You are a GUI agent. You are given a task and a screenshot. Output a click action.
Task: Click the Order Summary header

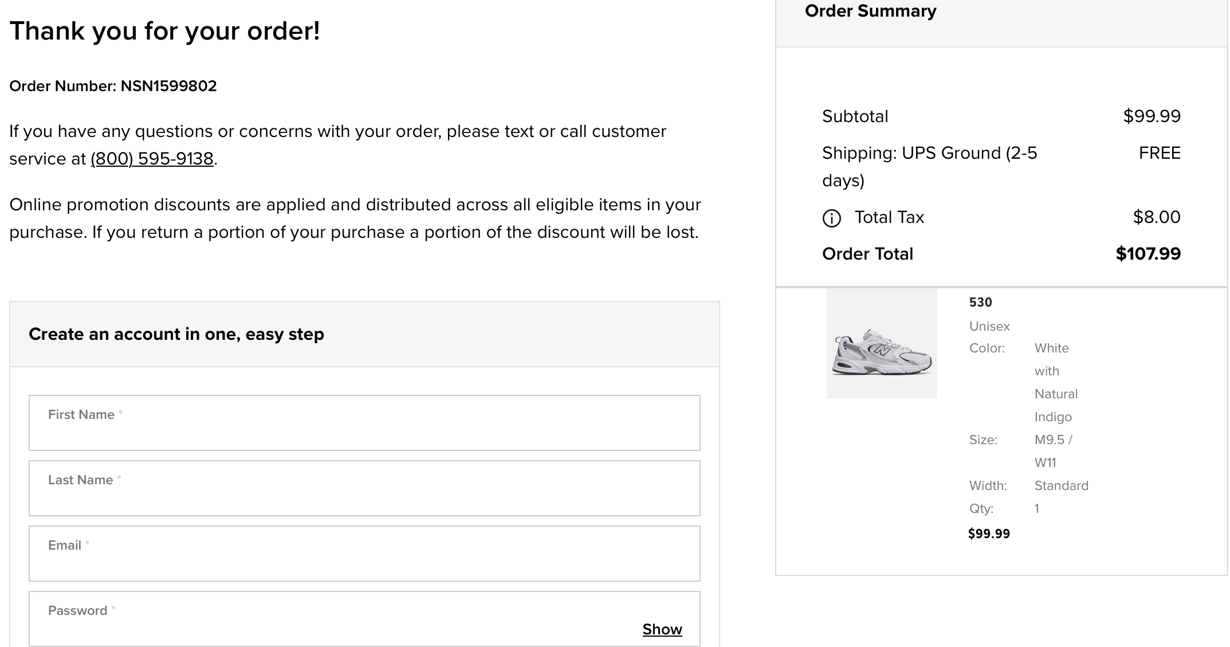pyautogui.click(x=870, y=11)
